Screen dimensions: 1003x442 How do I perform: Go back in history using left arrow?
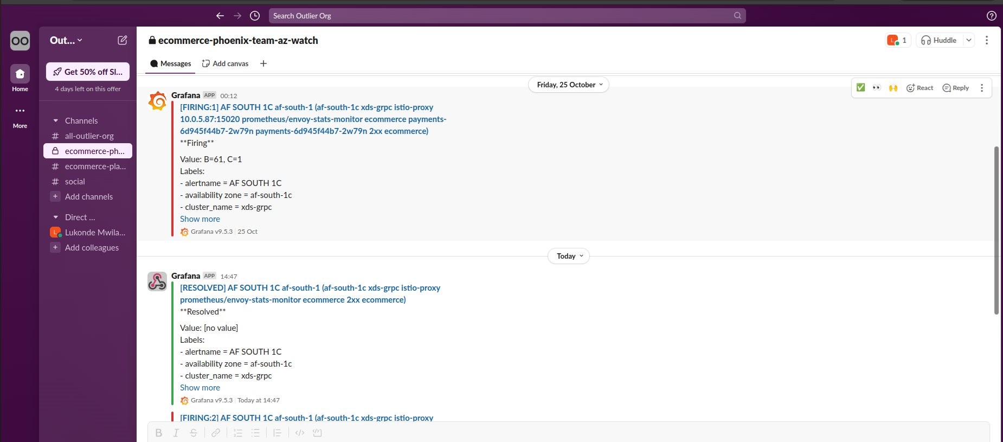point(220,16)
